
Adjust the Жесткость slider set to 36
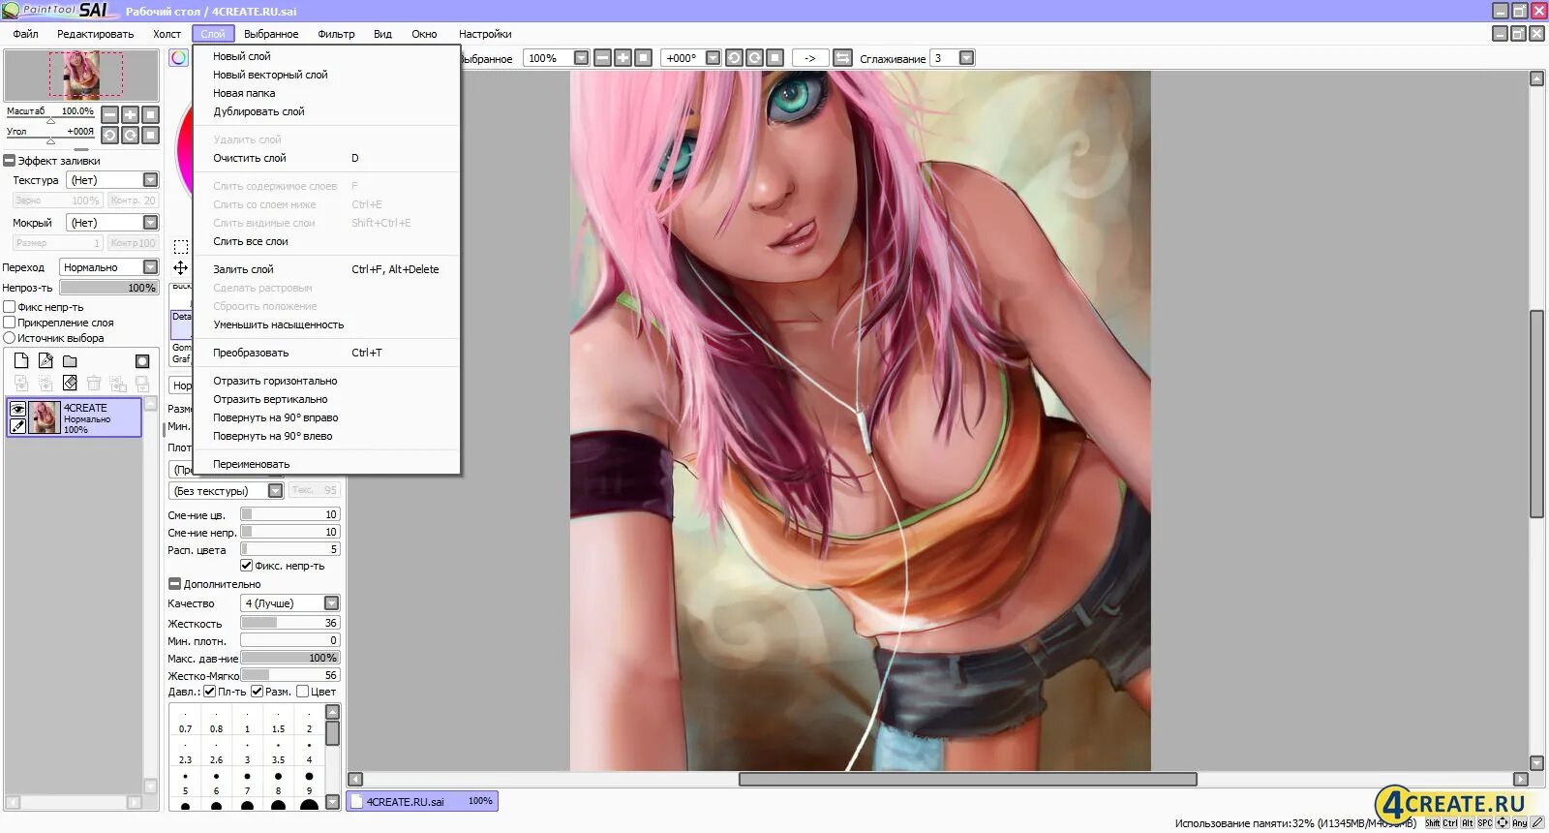pyautogui.click(x=289, y=623)
